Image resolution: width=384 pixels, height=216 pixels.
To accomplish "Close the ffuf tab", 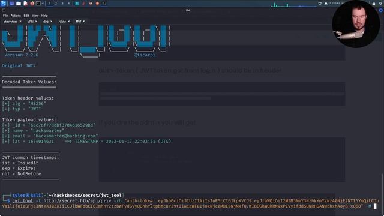I will coord(84,22).
